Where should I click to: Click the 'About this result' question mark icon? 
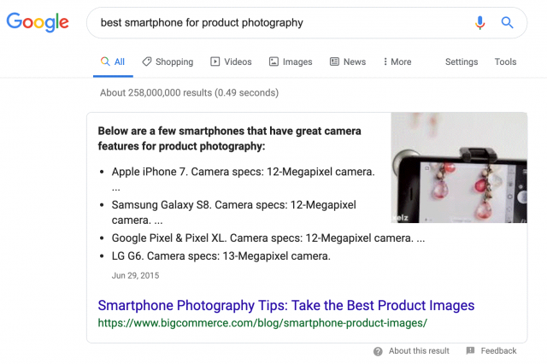click(x=378, y=351)
